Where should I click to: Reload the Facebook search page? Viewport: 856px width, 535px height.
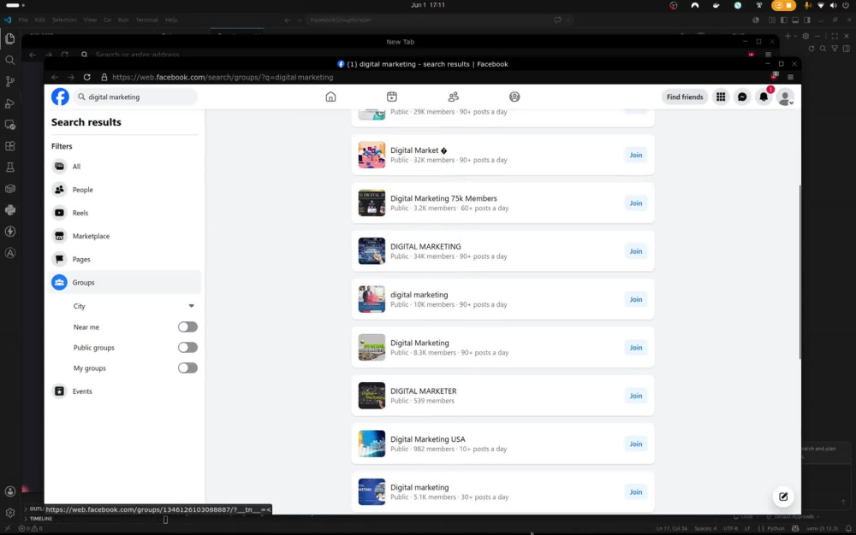(86, 78)
